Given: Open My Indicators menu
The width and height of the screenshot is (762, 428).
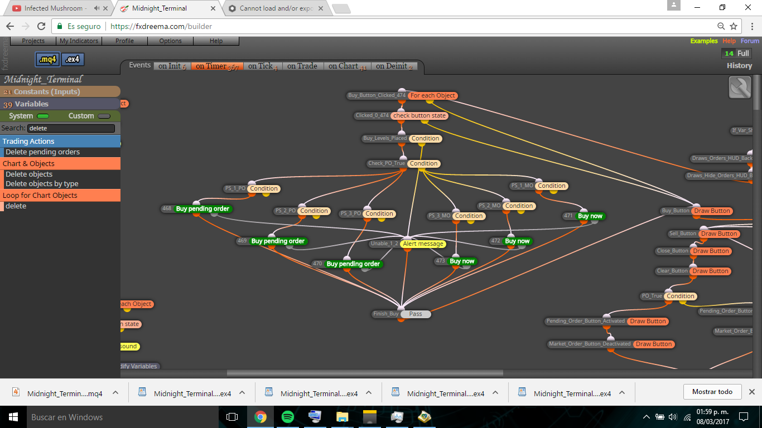Looking at the screenshot, I should [79, 41].
